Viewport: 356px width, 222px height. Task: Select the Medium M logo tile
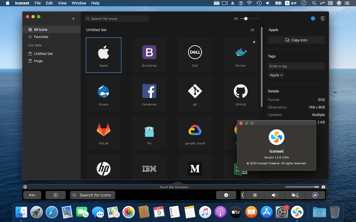point(195,167)
